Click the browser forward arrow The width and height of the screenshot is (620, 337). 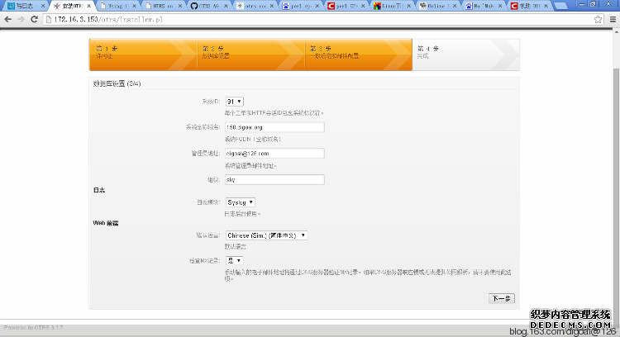coord(21,19)
